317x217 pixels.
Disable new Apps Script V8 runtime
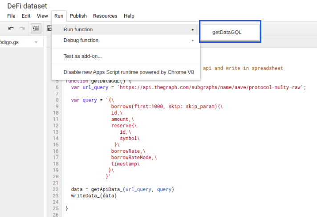[129, 72]
